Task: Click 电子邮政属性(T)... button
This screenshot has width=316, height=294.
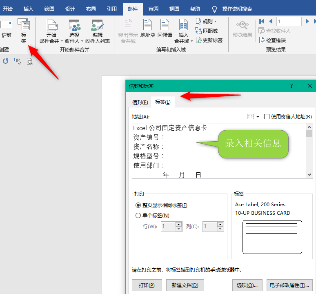Action: [x=289, y=285]
